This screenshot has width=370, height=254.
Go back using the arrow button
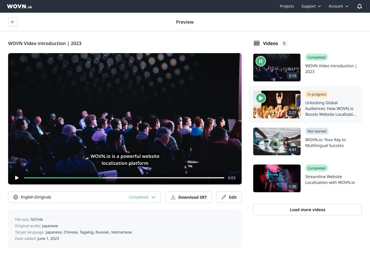(x=13, y=22)
